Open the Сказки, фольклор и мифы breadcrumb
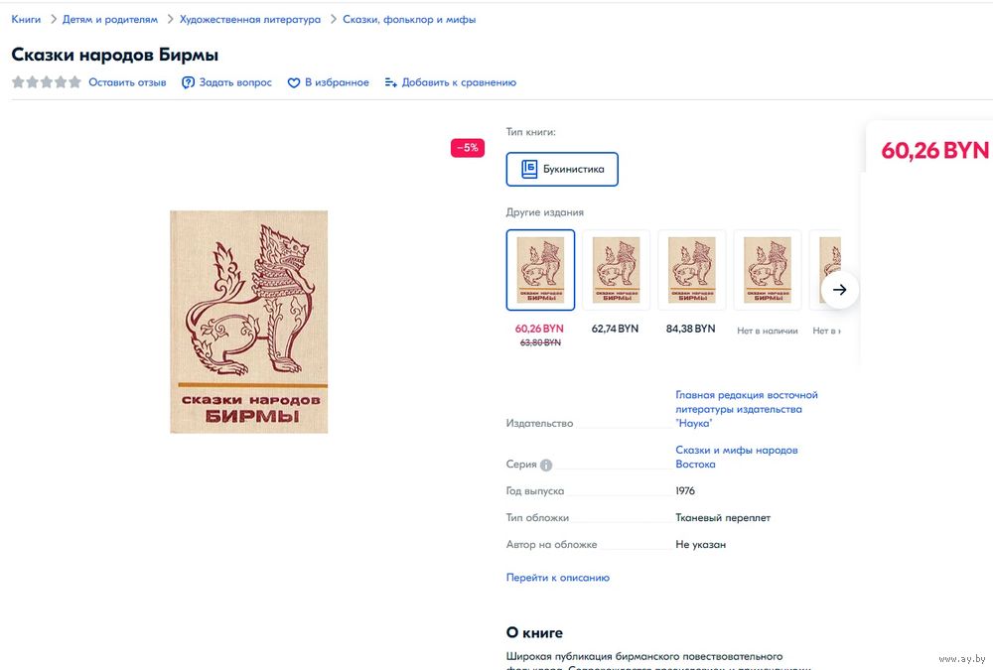 click(409, 20)
